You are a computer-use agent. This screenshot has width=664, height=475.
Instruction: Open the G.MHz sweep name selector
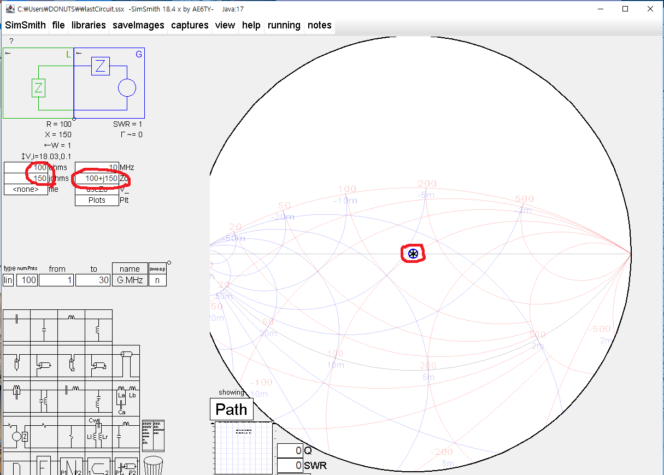coord(130,280)
